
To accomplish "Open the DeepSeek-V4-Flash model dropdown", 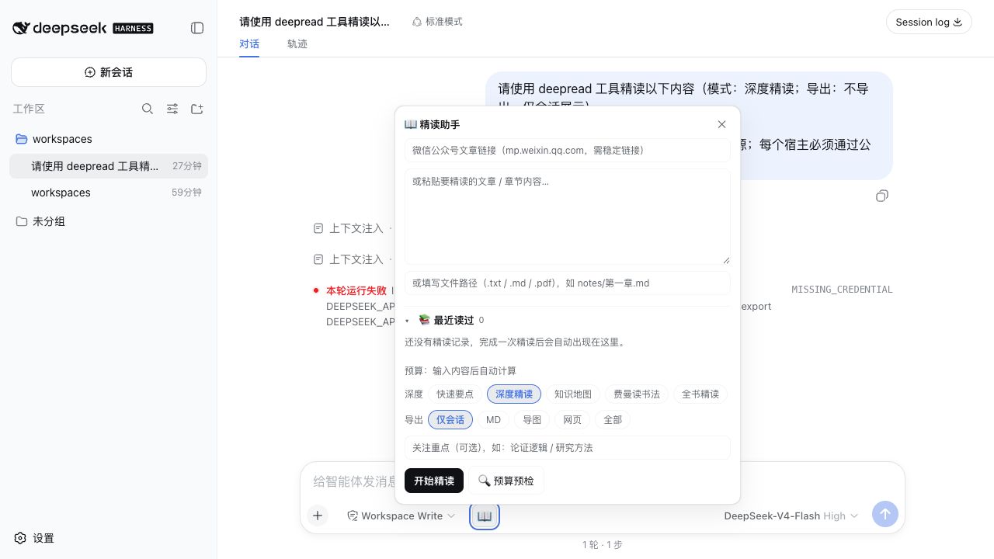I will [791, 516].
